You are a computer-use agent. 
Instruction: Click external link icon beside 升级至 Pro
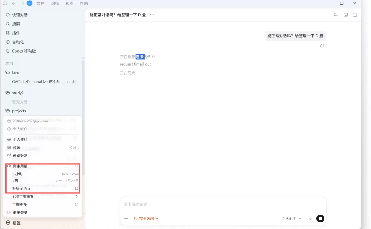click(76, 188)
